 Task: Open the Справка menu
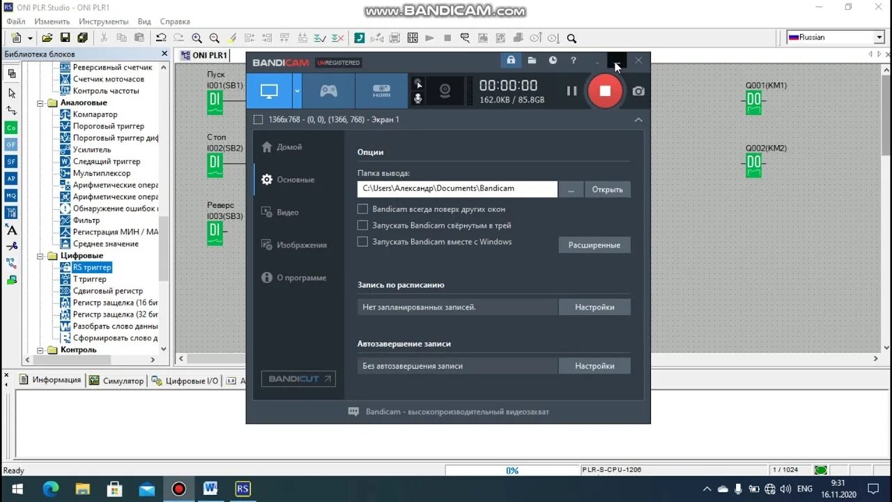[x=175, y=22]
